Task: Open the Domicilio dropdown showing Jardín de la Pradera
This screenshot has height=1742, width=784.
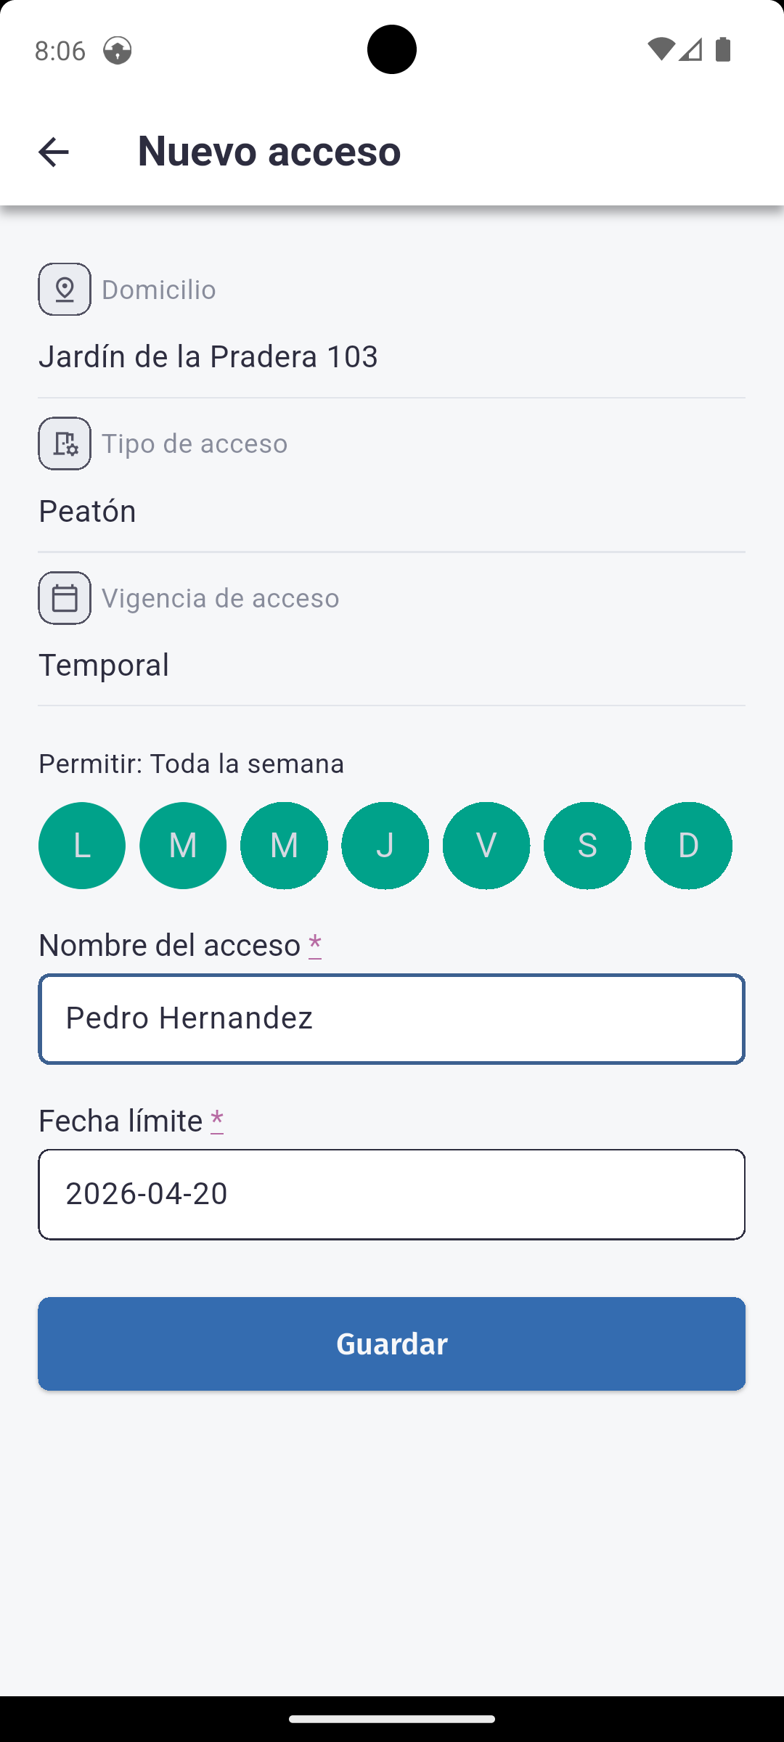Action: click(391, 357)
